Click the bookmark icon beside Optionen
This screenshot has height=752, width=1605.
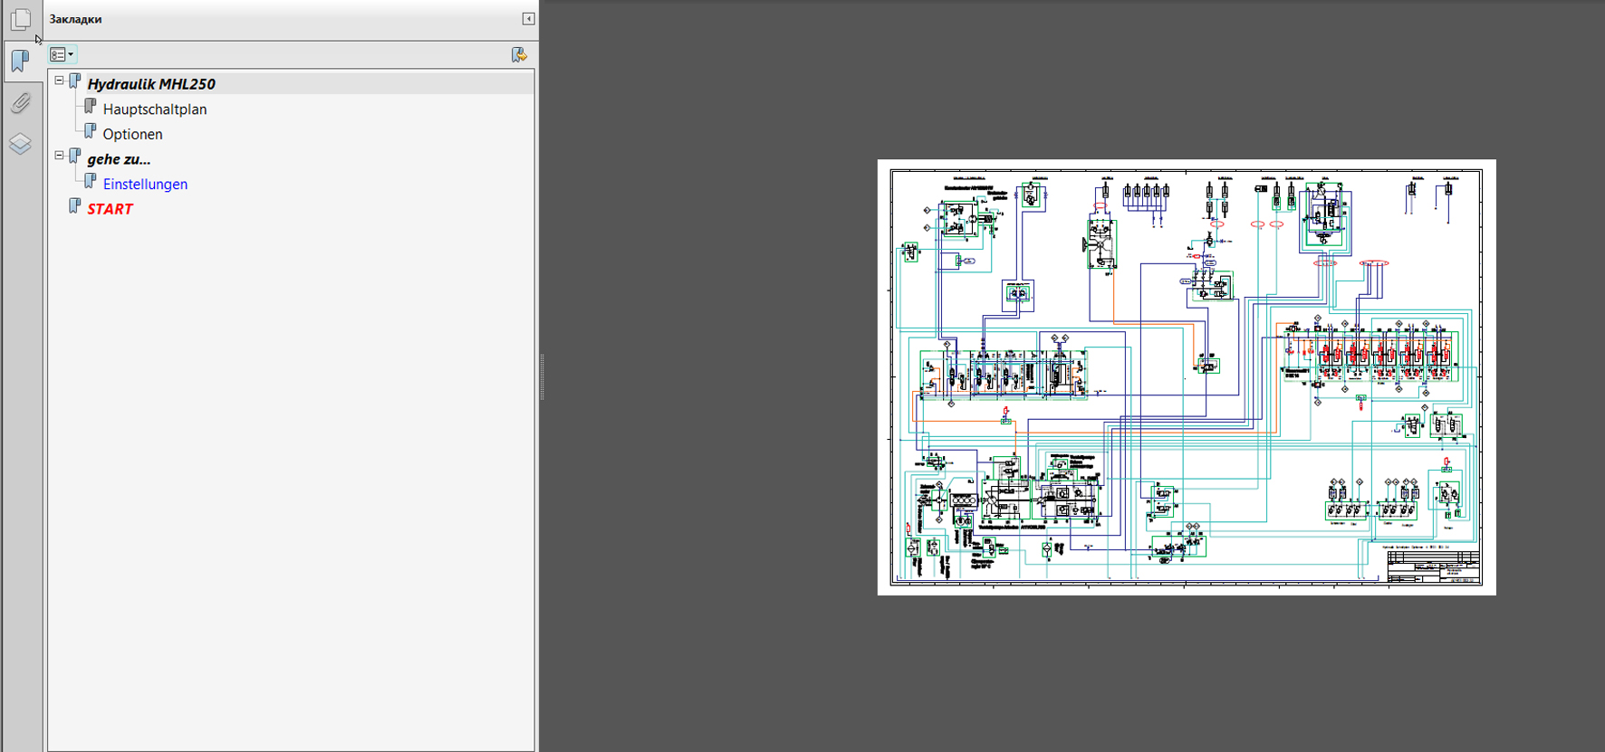91,132
